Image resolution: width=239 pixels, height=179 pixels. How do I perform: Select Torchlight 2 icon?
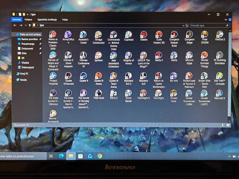(x=144, y=95)
